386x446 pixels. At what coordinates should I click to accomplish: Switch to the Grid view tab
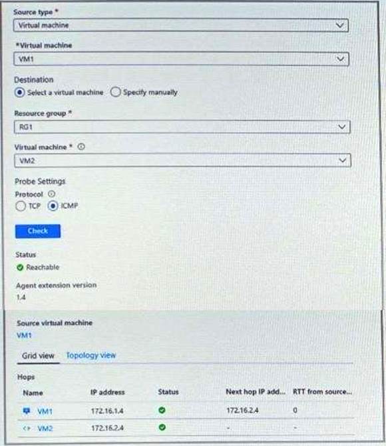click(x=38, y=356)
